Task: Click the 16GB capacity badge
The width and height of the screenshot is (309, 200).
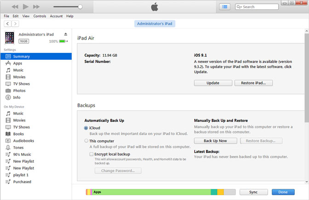Action: [23, 41]
